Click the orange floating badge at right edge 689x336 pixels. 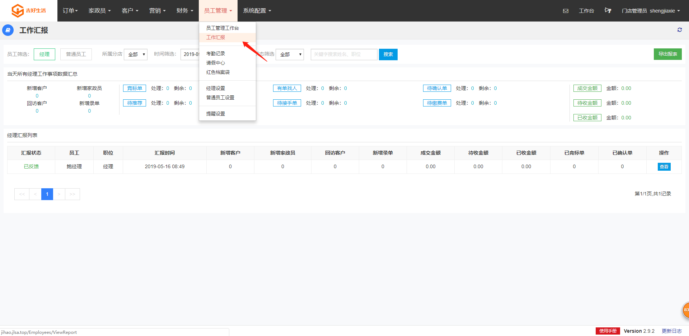pyautogui.click(x=685, y=310)
